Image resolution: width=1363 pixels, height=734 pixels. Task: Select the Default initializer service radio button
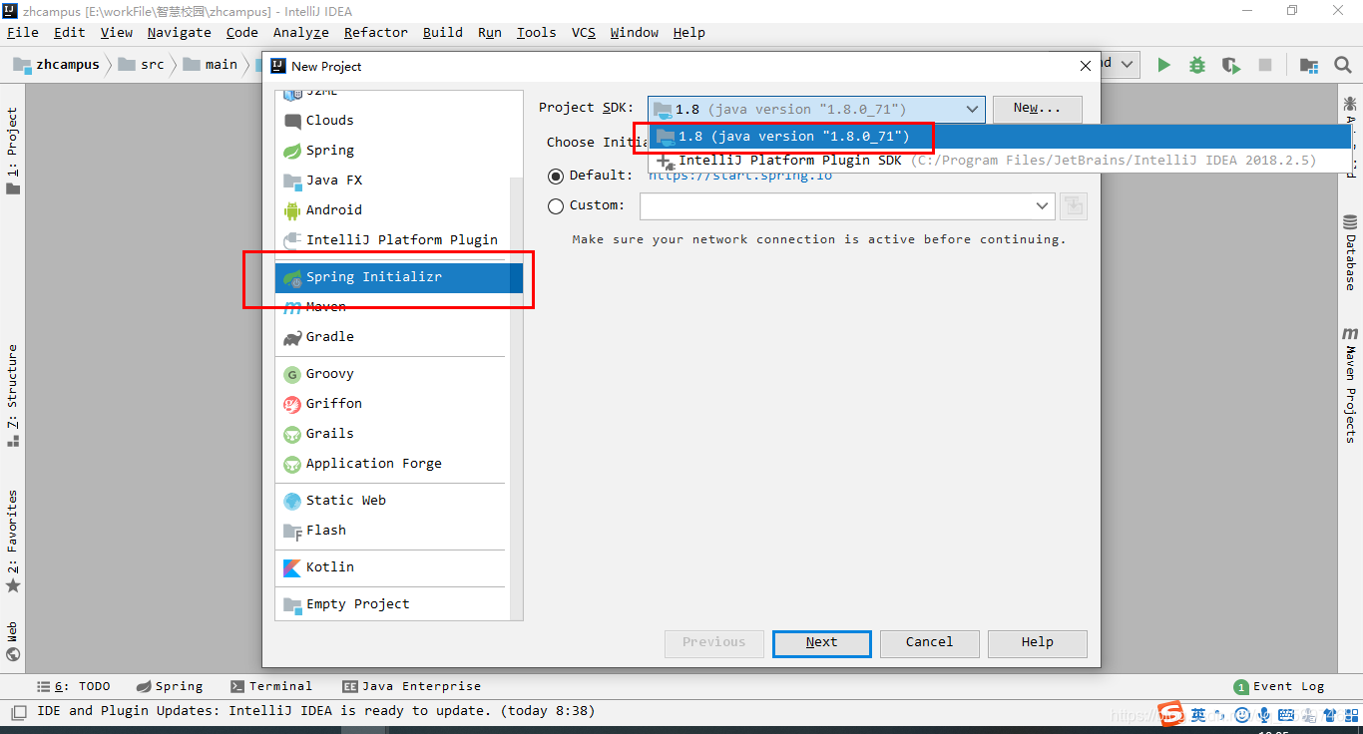557,178
